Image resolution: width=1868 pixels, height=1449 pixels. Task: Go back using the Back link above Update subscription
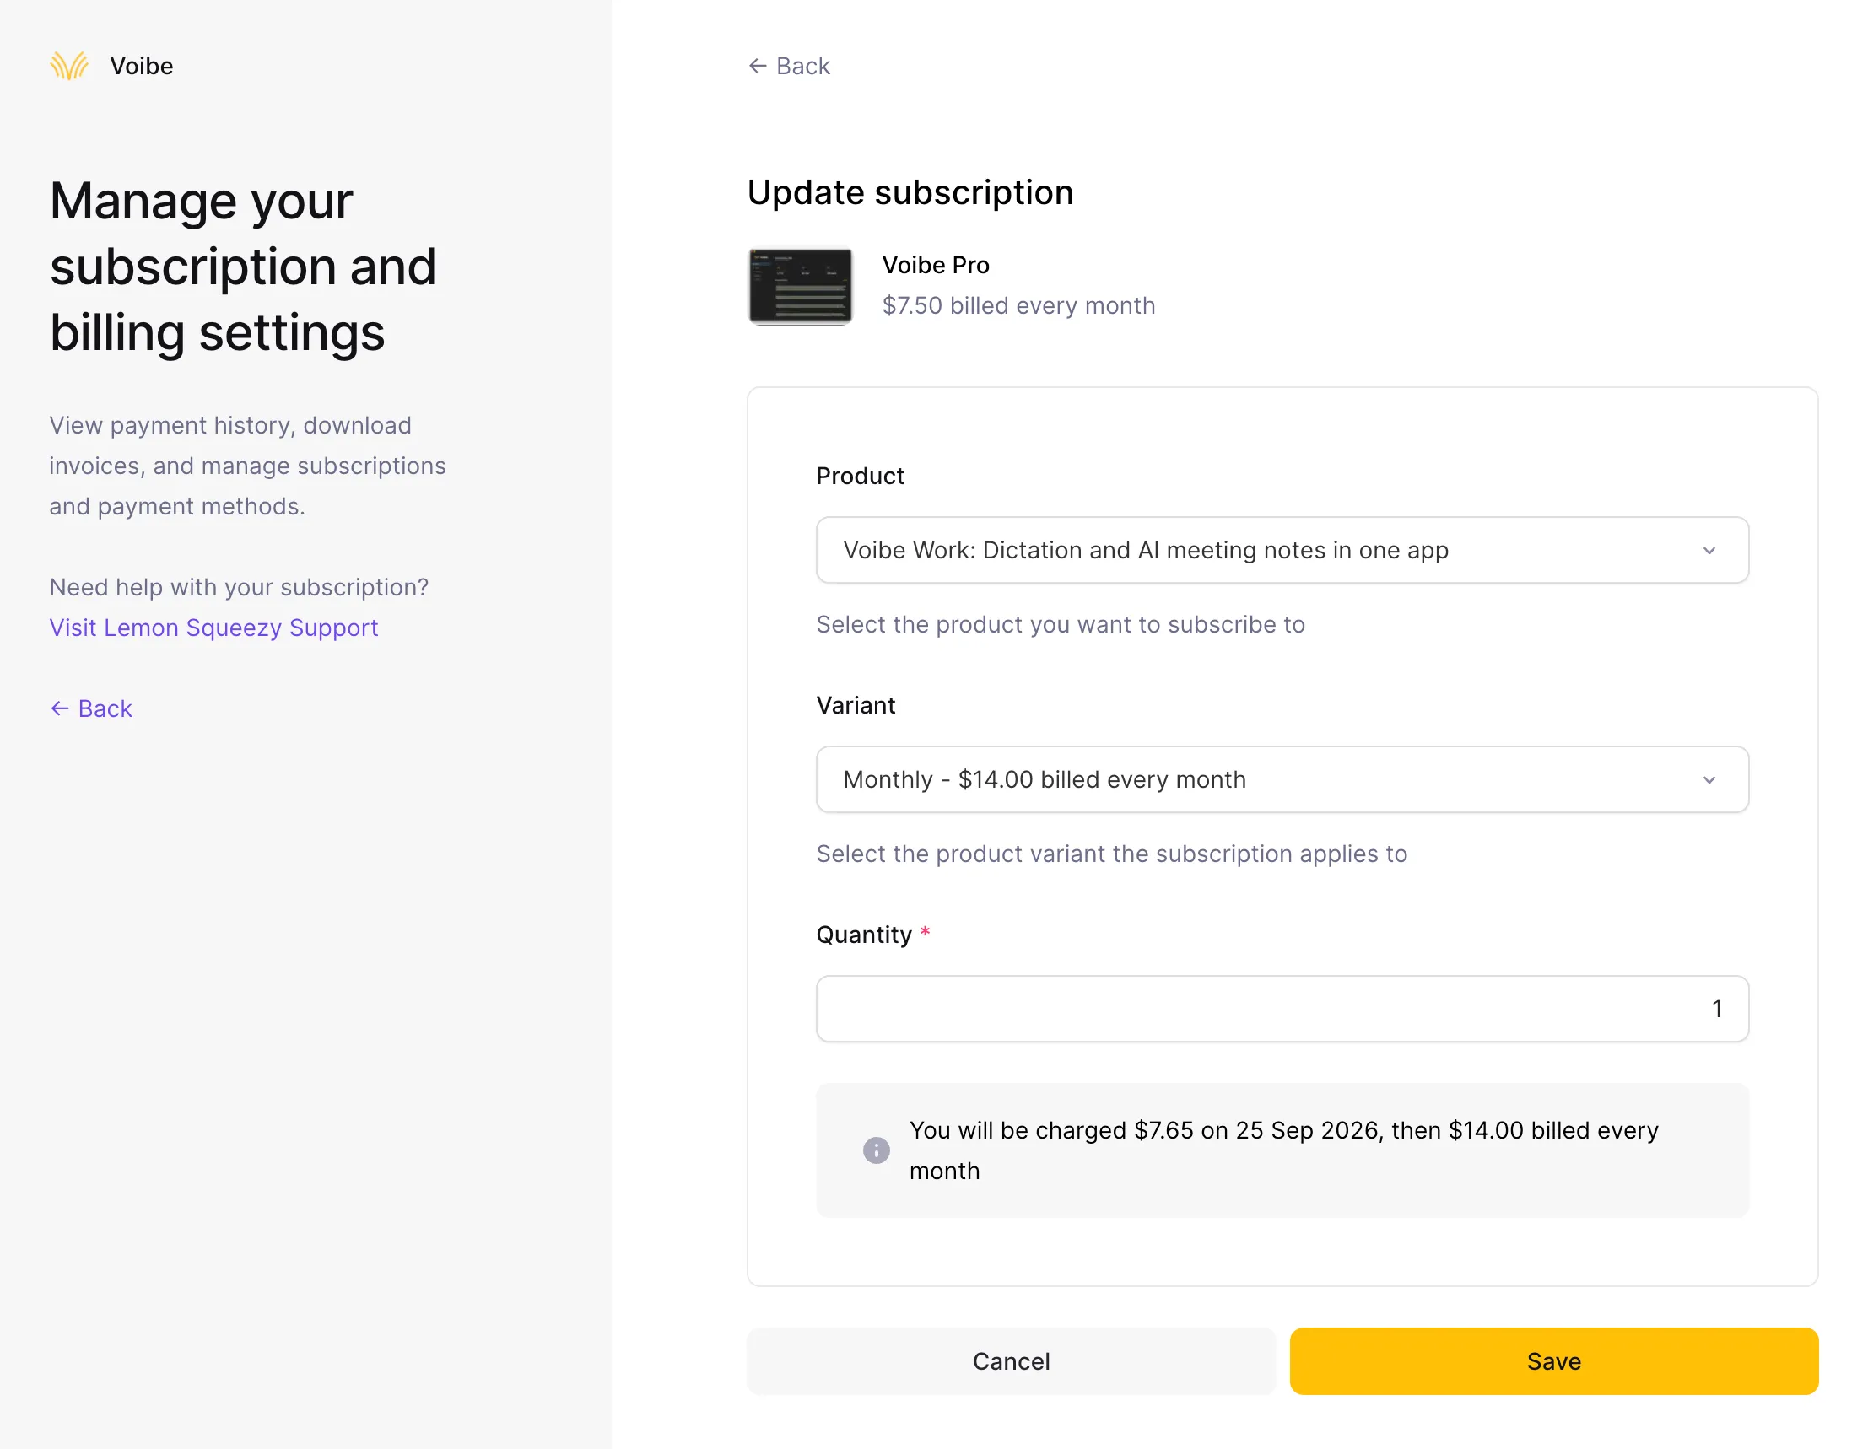[x=789, y=66]
